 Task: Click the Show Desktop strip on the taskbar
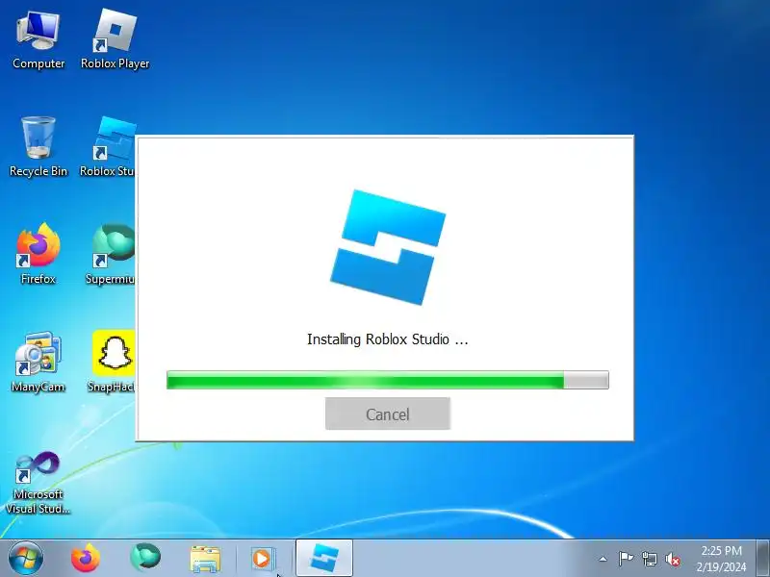tap(763, 559)
